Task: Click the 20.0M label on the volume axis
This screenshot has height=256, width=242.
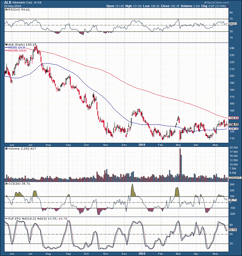Action: 233,148
